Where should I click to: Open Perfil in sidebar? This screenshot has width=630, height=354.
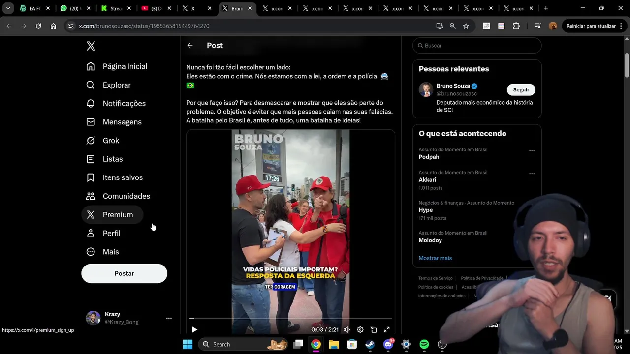103,233
